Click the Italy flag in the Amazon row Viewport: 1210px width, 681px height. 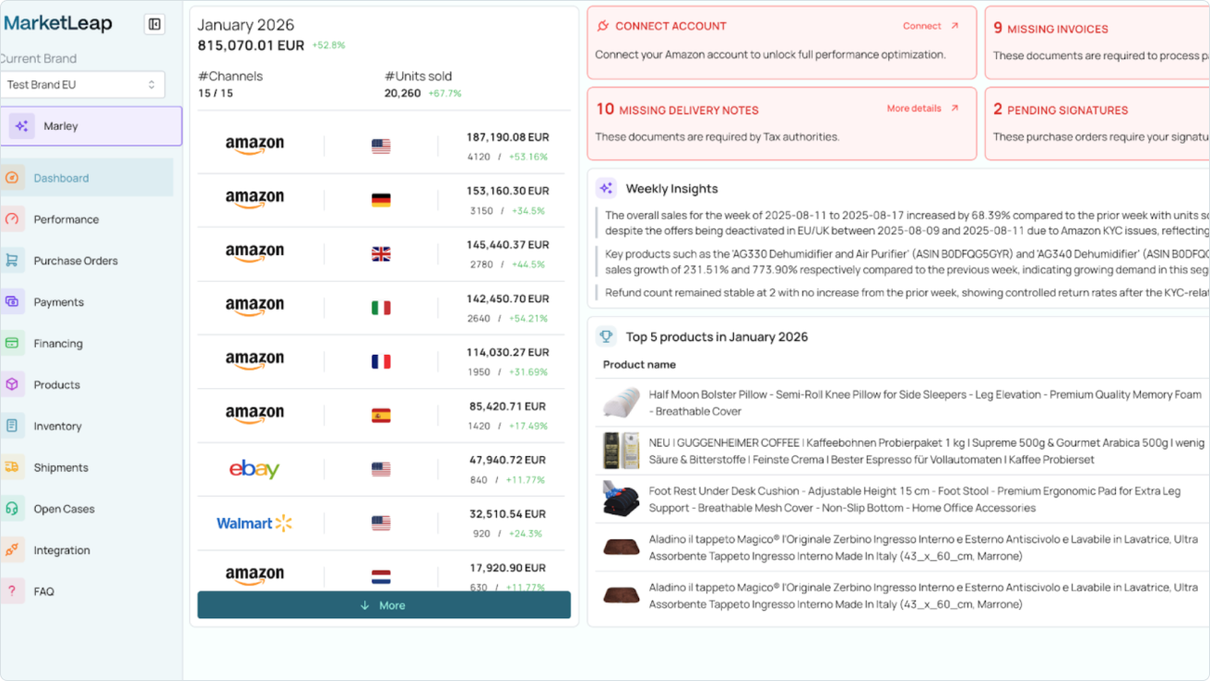pyautogui.click(x=381, y=308)
